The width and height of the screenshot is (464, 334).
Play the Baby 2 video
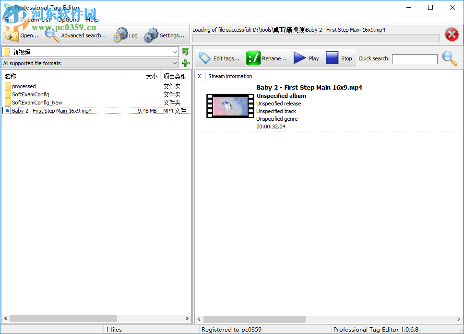[299, 58]
